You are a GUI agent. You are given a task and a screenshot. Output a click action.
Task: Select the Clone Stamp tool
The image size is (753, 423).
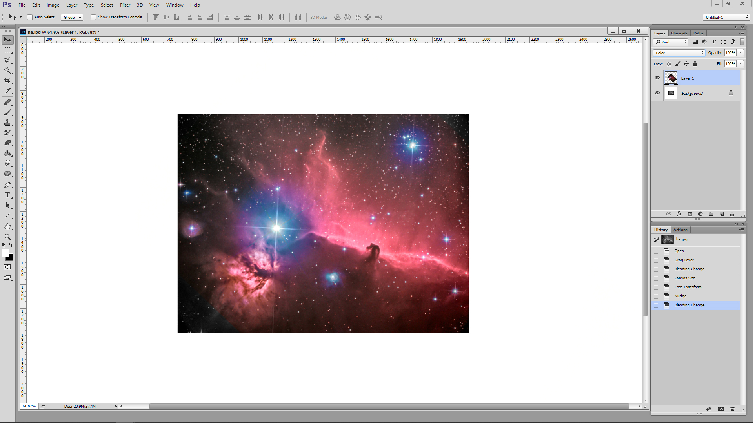pyautogui.click(x=7, y=123)
